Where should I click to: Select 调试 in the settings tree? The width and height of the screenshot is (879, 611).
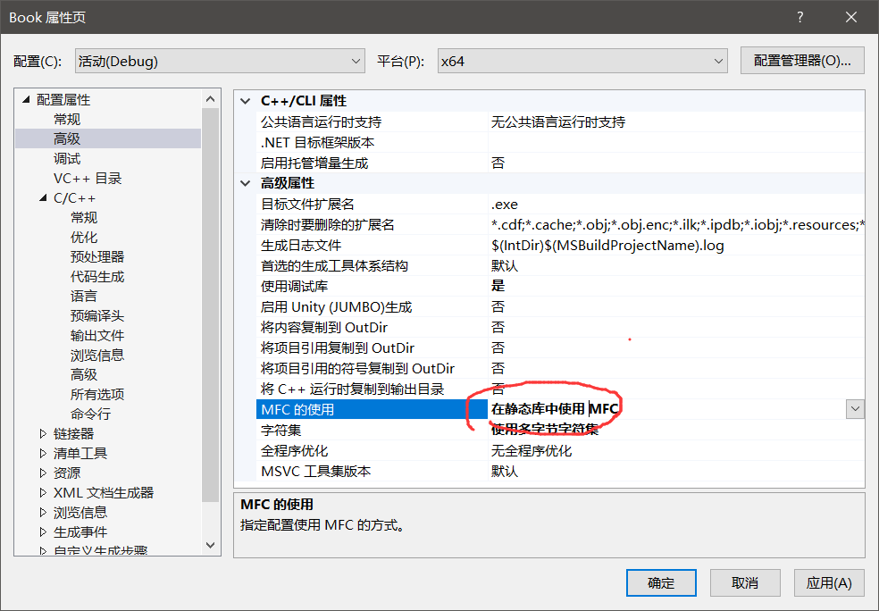(67, 157)
